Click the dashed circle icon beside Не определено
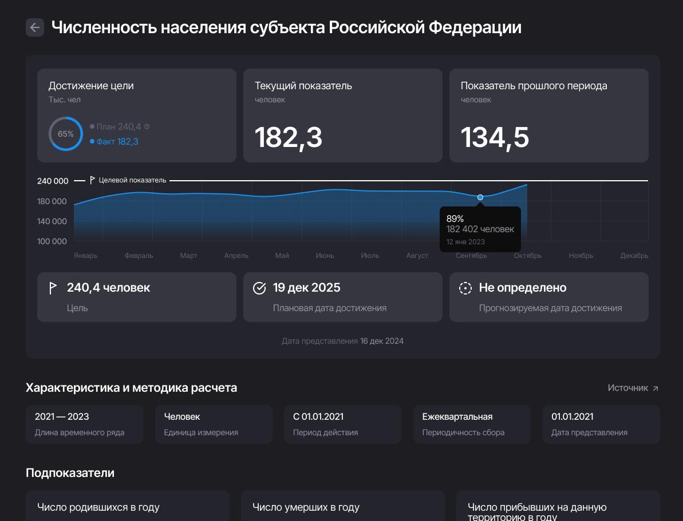 465,288
